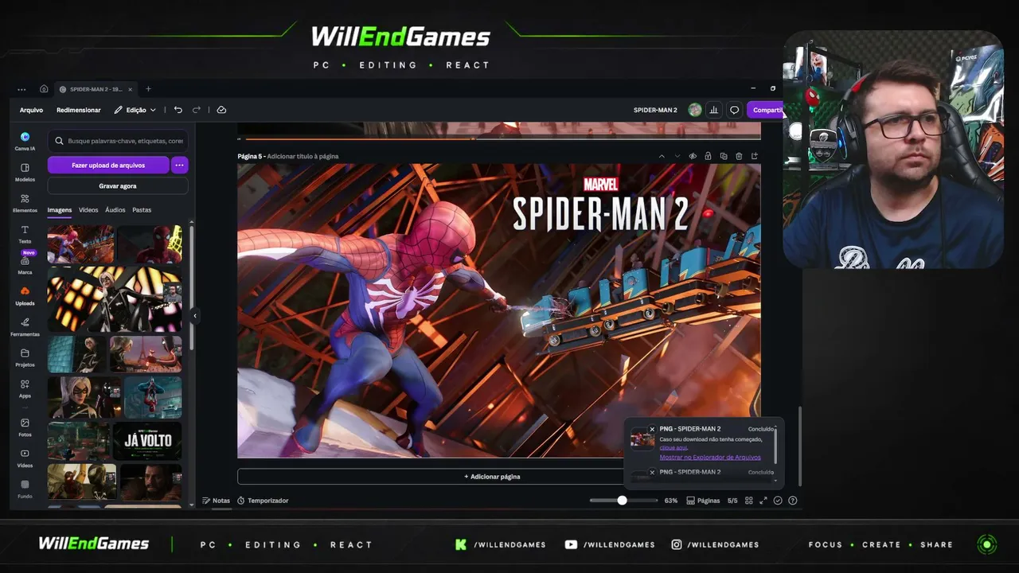Viewport: 1019px width, 573px height.
Task: Open the analytics chart icon
Action: click(x=714, y=110)
